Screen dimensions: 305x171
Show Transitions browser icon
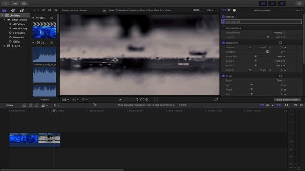click(302, 105)
